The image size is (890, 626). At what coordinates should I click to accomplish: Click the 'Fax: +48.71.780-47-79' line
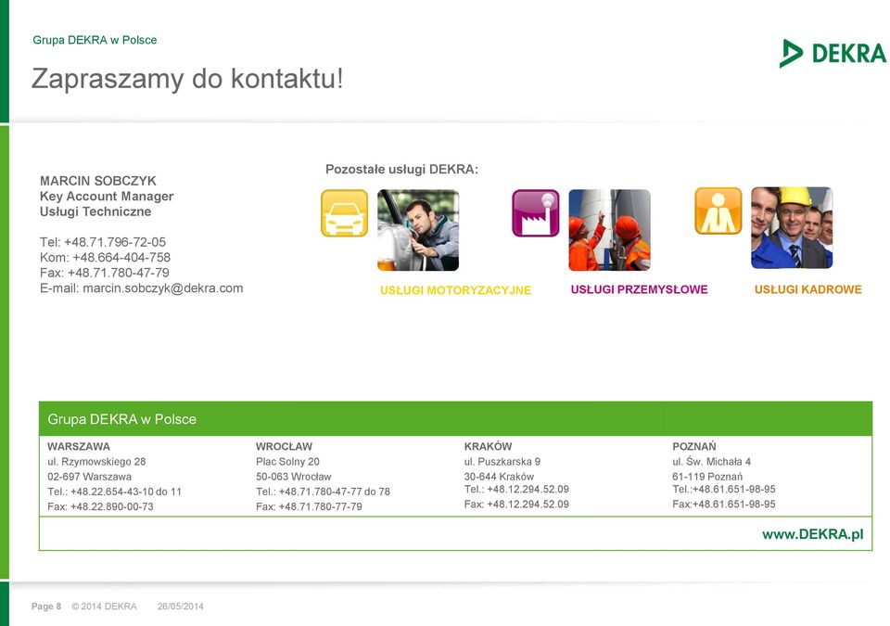105,273
